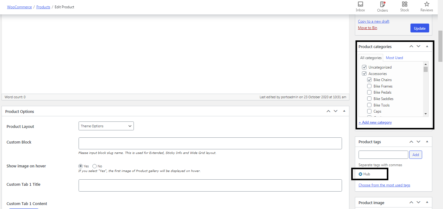Uncheck the Bike Chains category
The width and height of the screenshot is (443, 209).
tap(369, 80)
